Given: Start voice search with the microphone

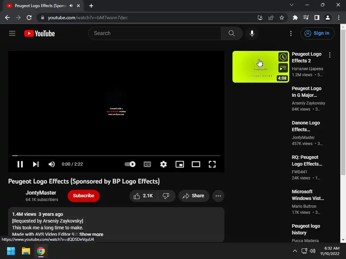Looking at the screenshot, I should tap(252, 33).
